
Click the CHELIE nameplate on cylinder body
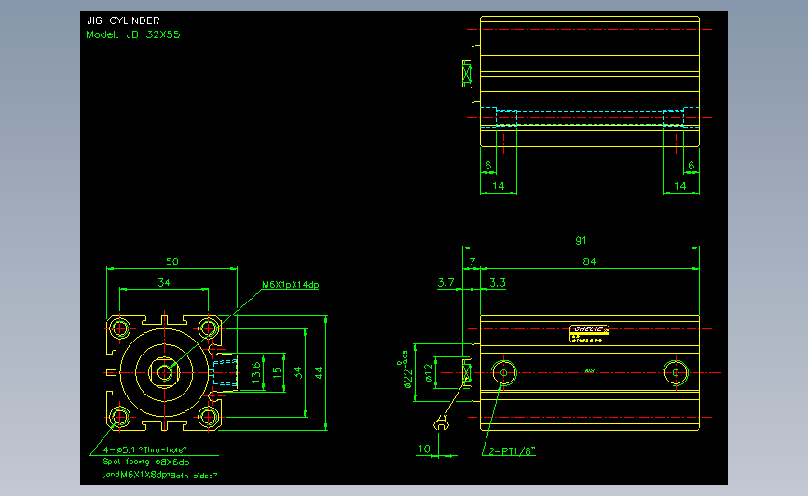tap(589, 333)
